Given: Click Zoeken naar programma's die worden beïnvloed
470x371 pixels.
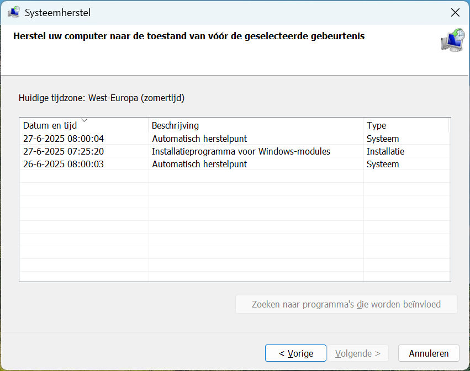Looking at the screenshot, I should (x=346, y=304).
